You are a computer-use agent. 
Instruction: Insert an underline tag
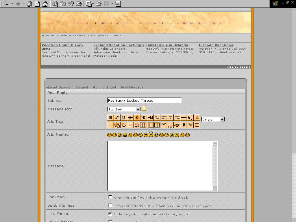123,118
